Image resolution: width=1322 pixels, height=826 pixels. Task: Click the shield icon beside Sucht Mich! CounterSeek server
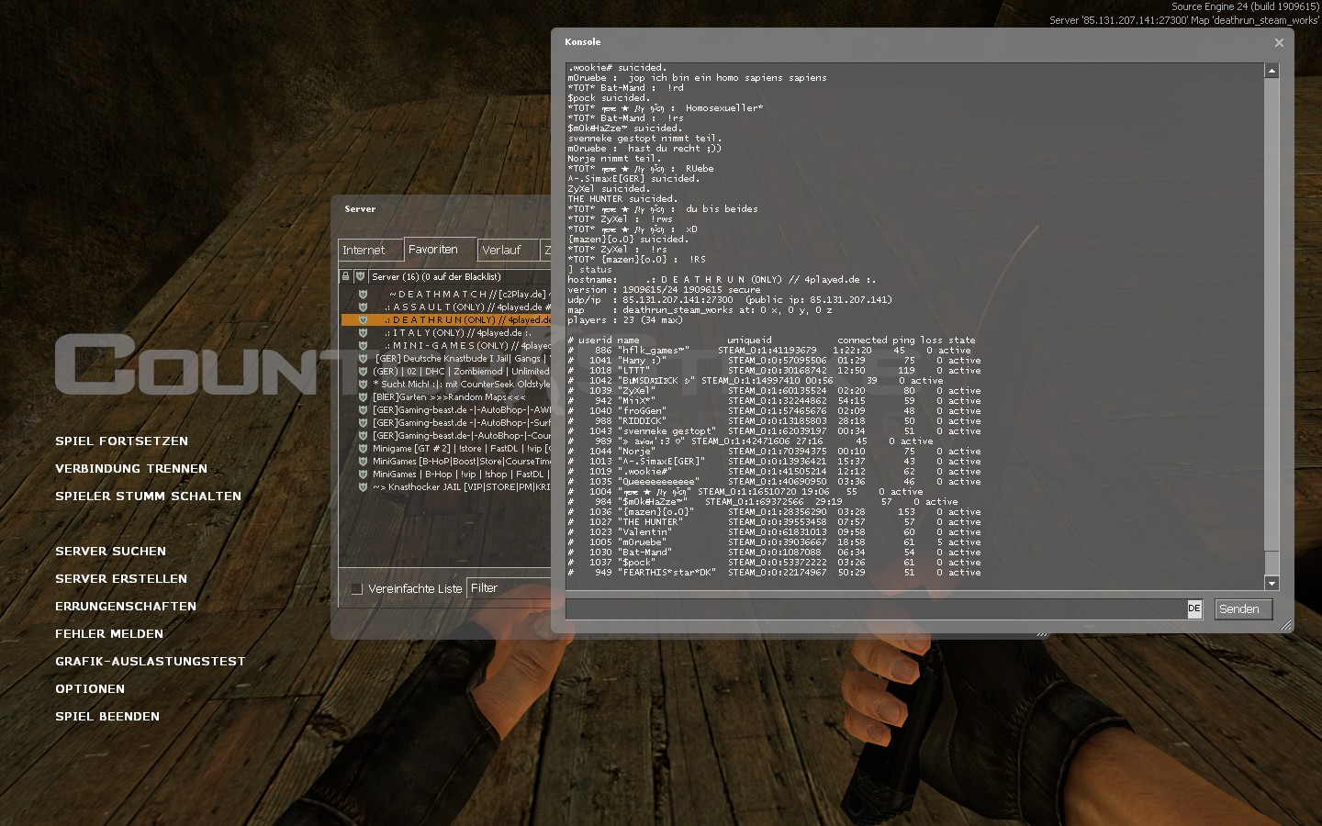coord(363,385)
